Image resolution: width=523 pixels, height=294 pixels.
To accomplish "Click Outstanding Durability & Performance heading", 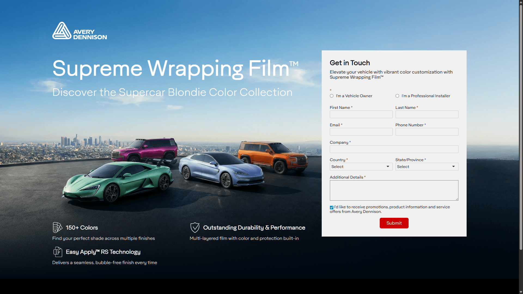I will [254, 228].
